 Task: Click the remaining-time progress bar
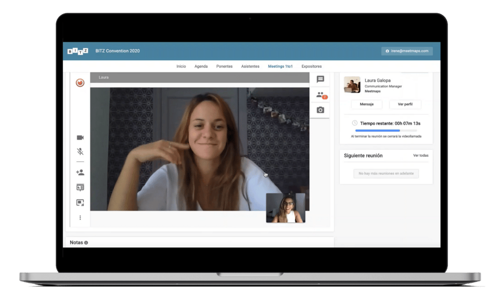click(x=386, y=131)
